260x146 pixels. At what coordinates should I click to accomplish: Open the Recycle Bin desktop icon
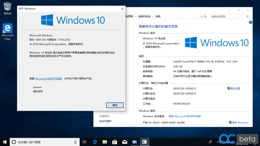(7, 8)
